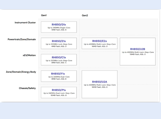Open the RH850/D1x product box

pyautogui.click(x=59, y=27)
